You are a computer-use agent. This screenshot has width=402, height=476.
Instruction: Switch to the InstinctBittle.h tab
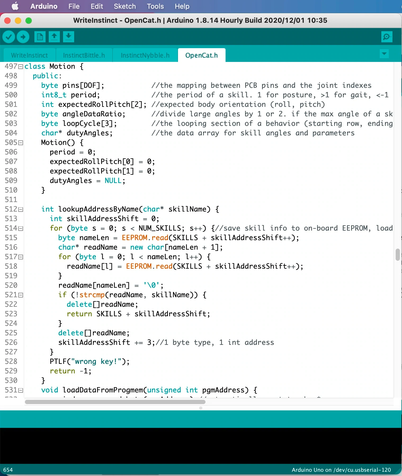84,55
